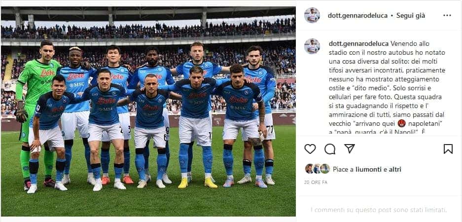
Task: Click the limited comments notice text
Action: 379,210
